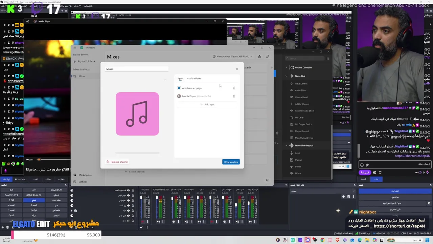Toggle lock on the first OBS source
The image size is (433, 244).
(133, 190)
